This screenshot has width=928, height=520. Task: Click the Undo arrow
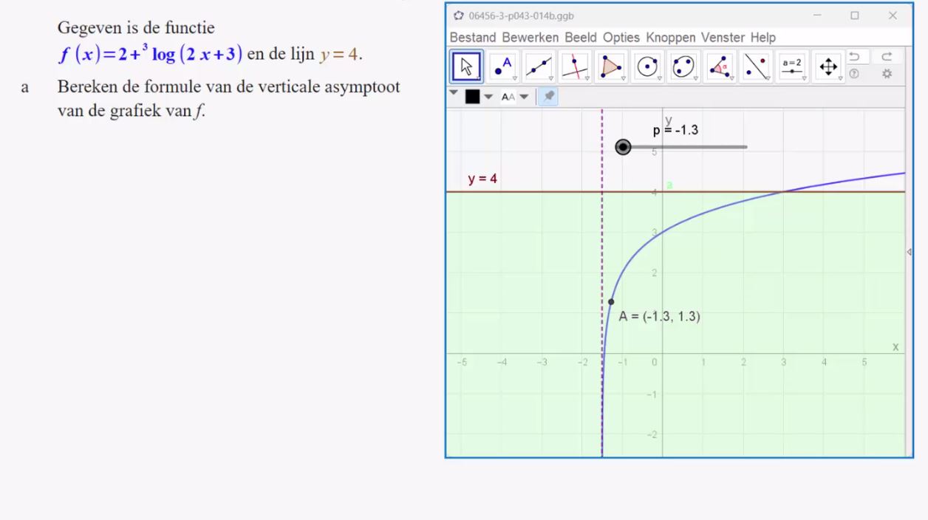tap(854, 57)
